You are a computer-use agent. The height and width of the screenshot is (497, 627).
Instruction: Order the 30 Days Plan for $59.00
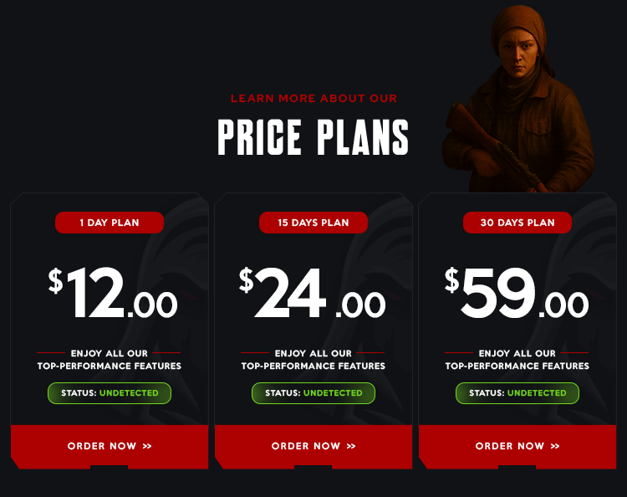(509, 446)
